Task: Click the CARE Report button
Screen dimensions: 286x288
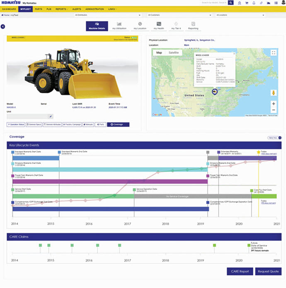Action: (240, 271)
